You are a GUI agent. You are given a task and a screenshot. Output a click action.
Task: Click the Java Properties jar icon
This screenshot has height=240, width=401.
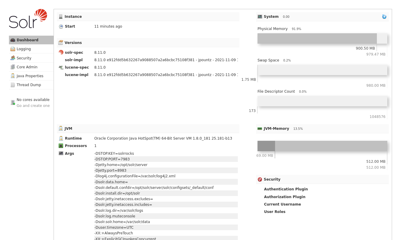(x=13, y=76)
